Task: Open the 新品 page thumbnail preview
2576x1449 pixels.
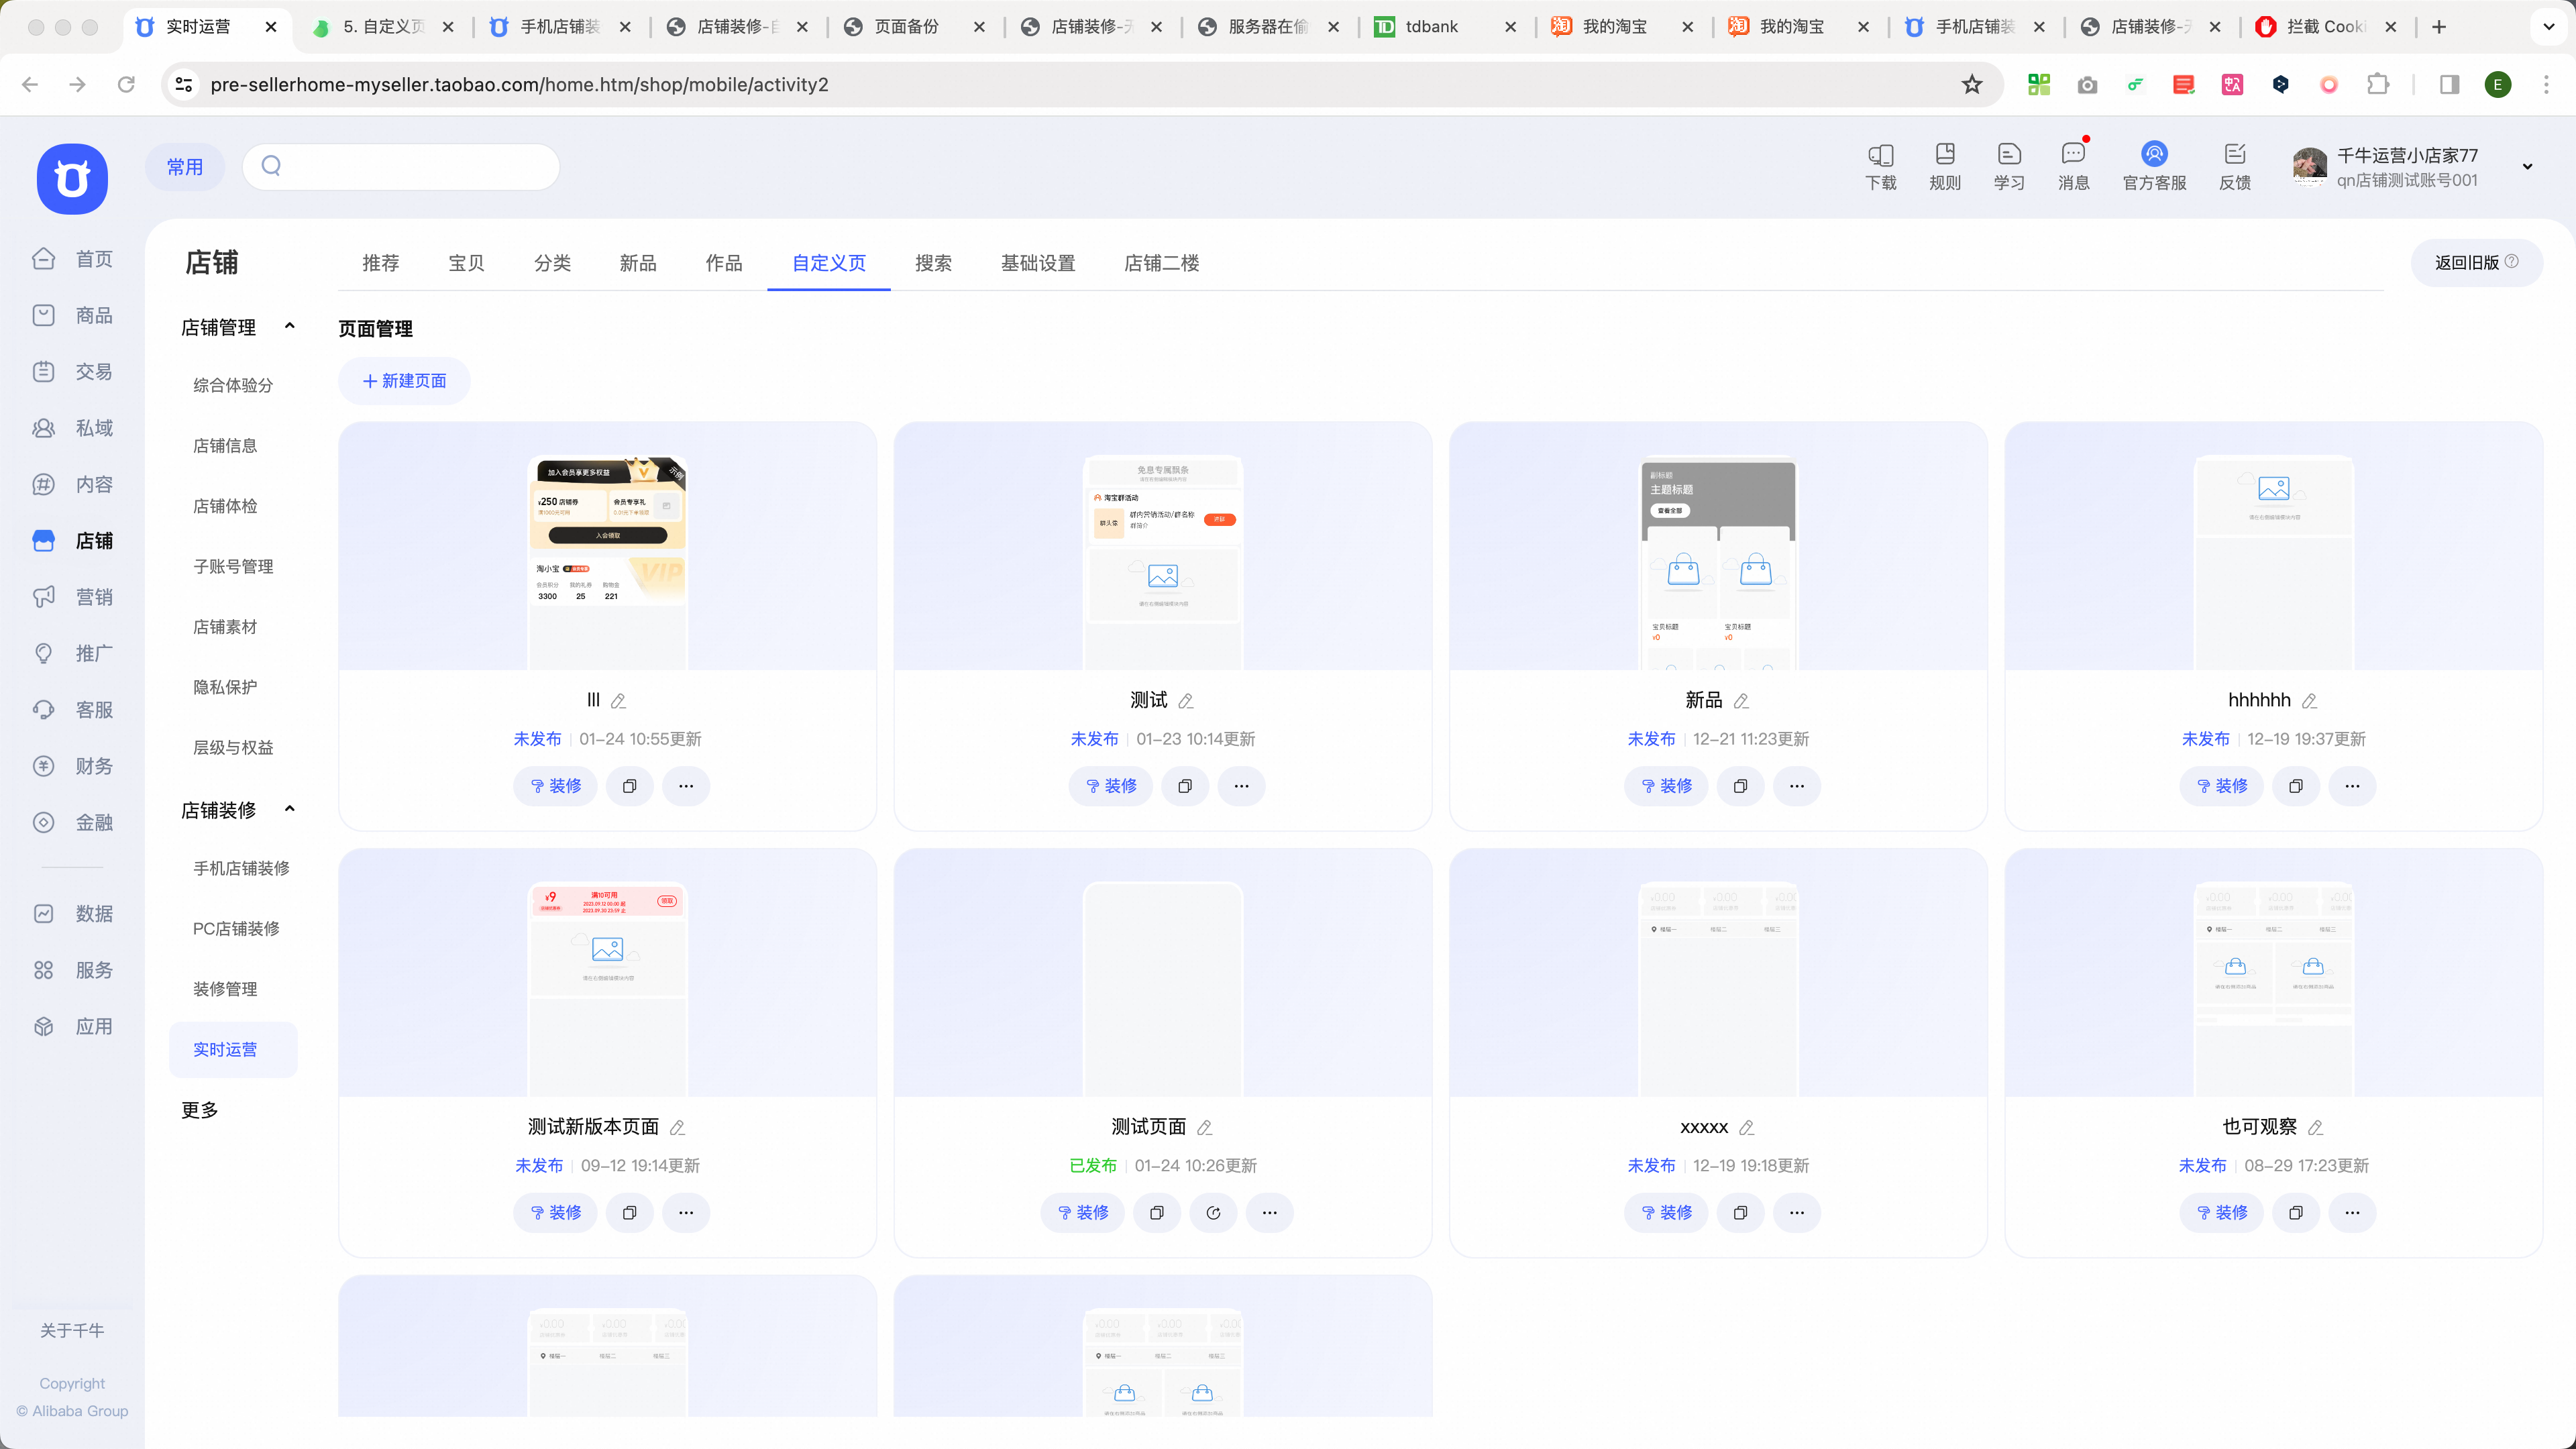Action: click(x=1718, y=563)
